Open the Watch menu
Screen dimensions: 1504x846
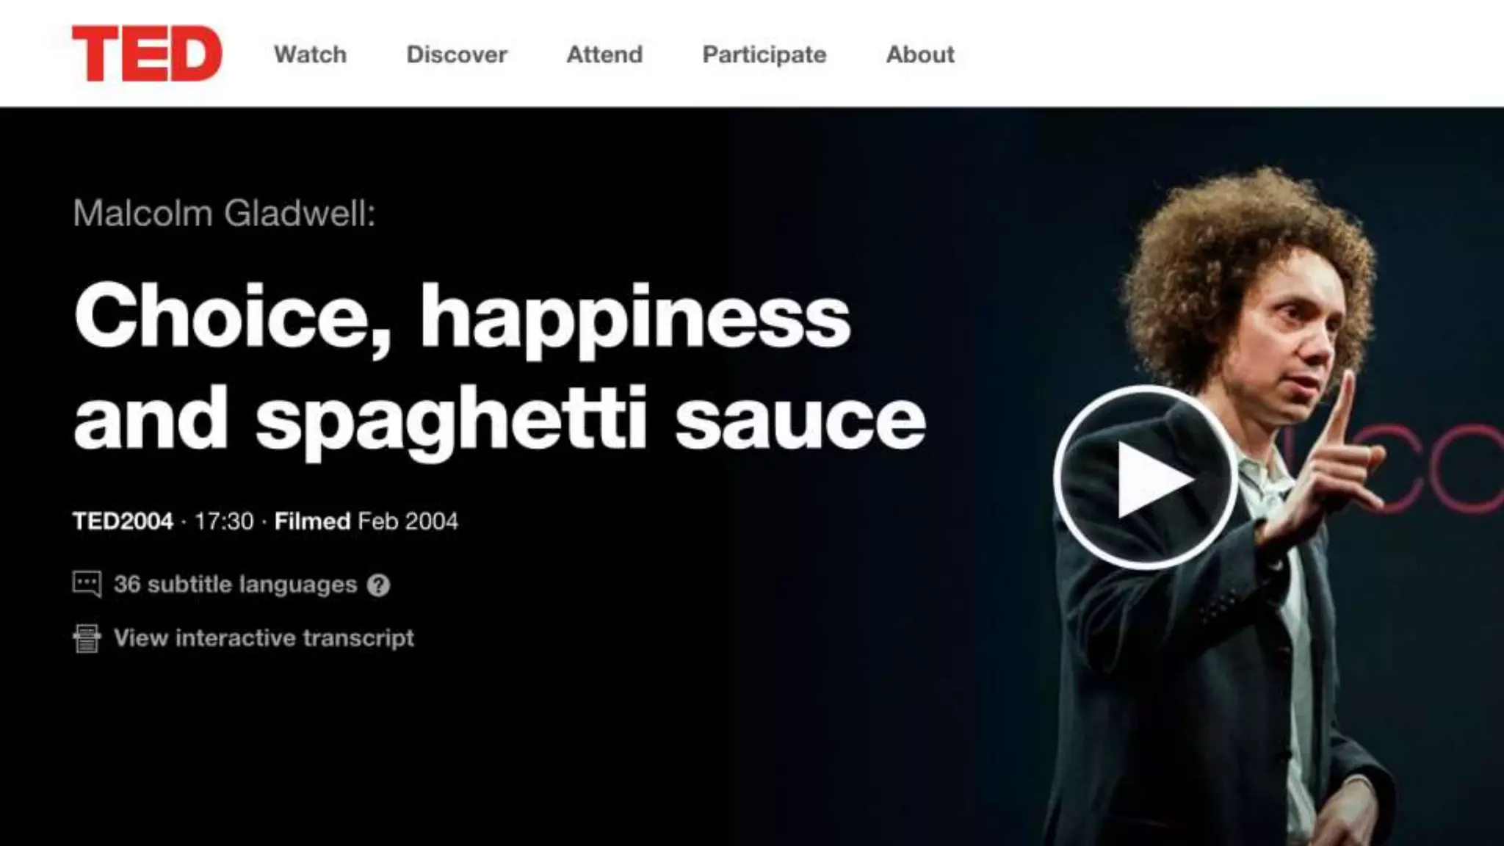pos(310,54)
